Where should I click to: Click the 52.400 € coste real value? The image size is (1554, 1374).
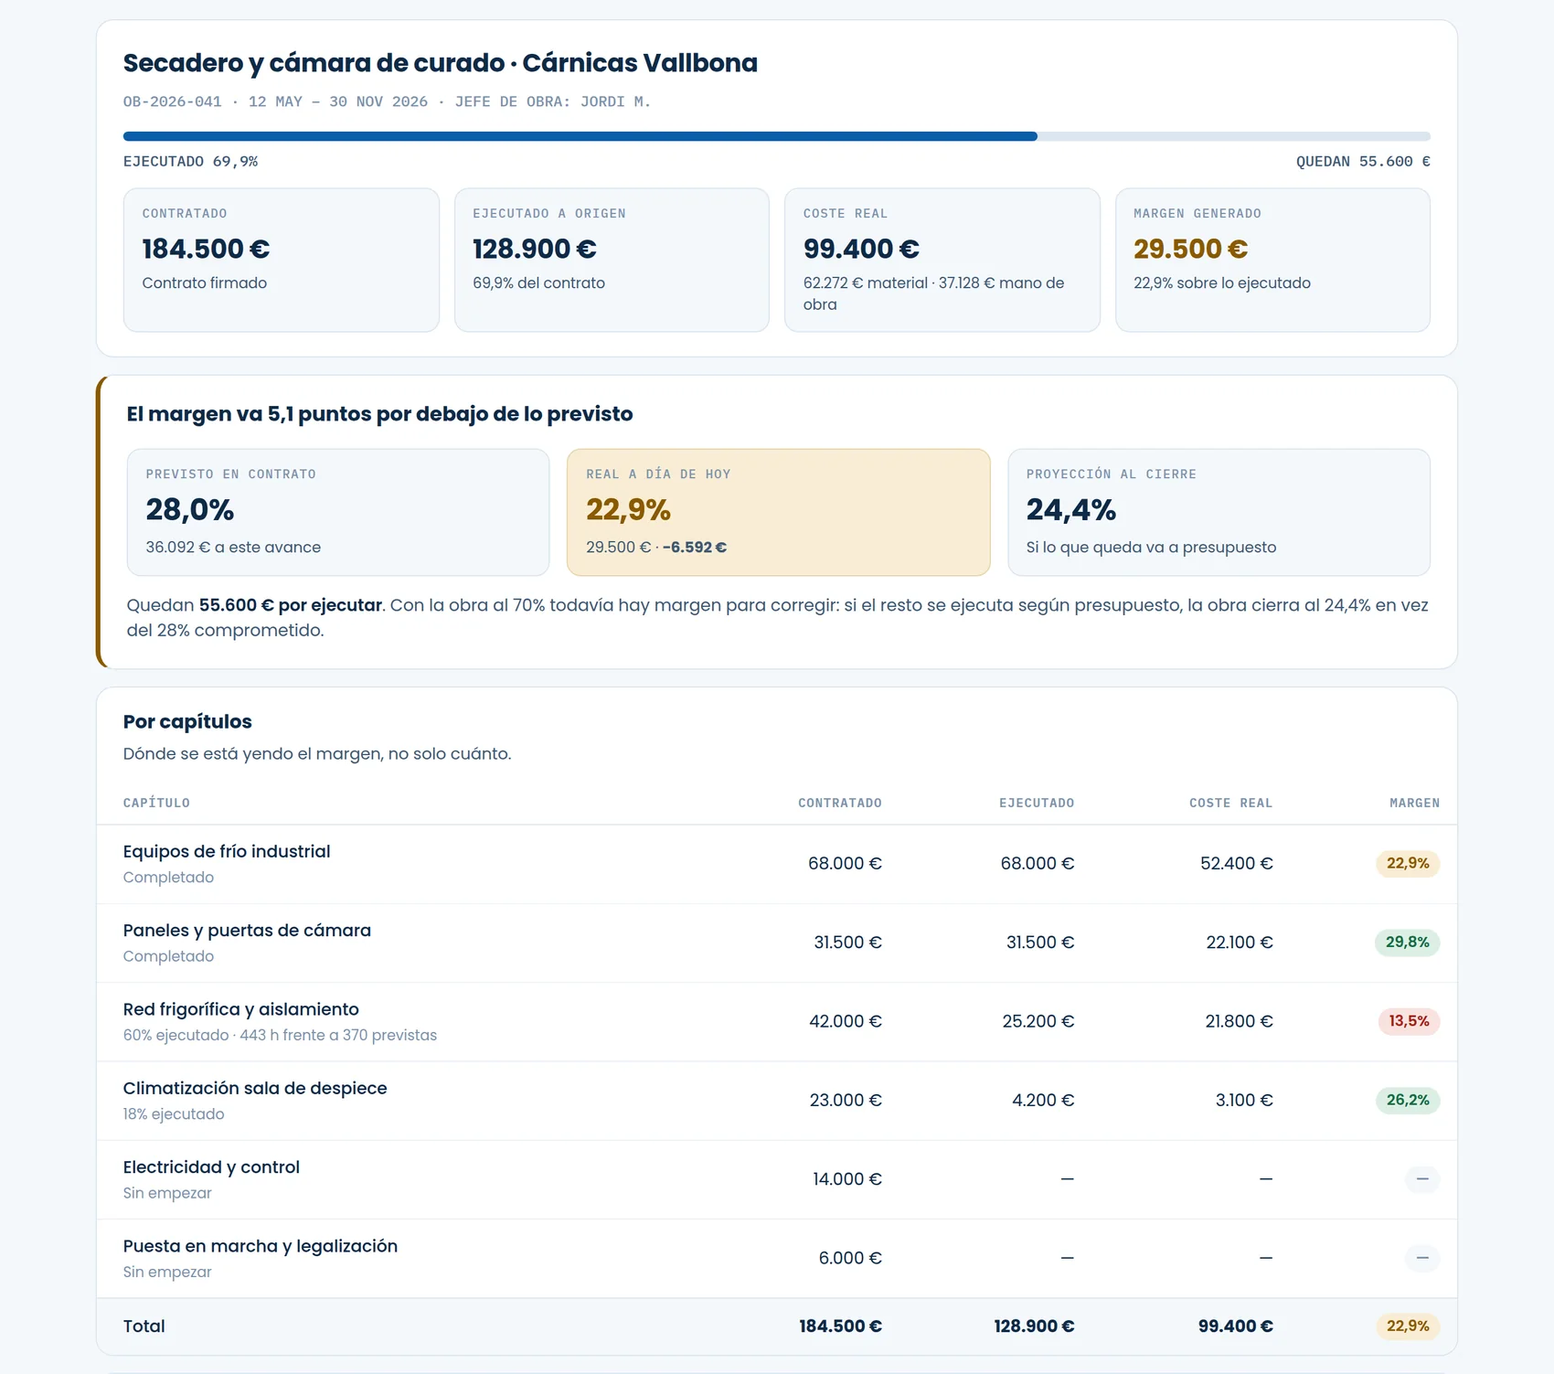[x=1237, y=864]
